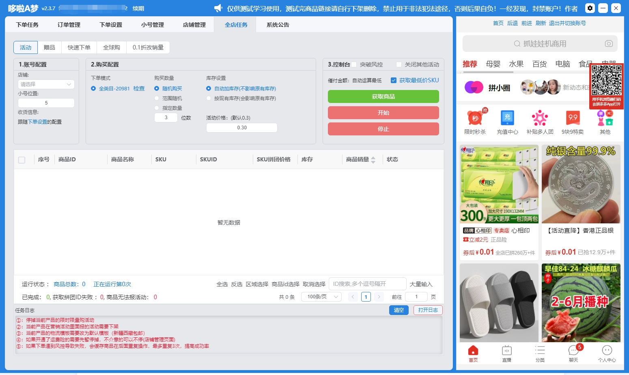Click the camera icon in search bar
The image size is (629, 375).
608,43
